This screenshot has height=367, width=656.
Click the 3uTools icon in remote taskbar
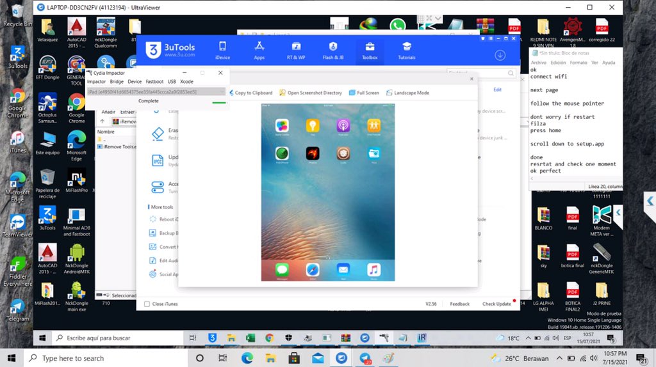click(212, 338)
